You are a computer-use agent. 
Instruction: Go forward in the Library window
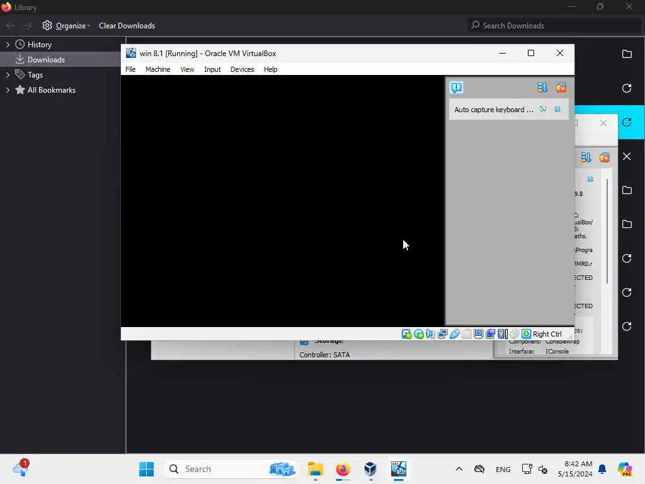coord(27,25)
